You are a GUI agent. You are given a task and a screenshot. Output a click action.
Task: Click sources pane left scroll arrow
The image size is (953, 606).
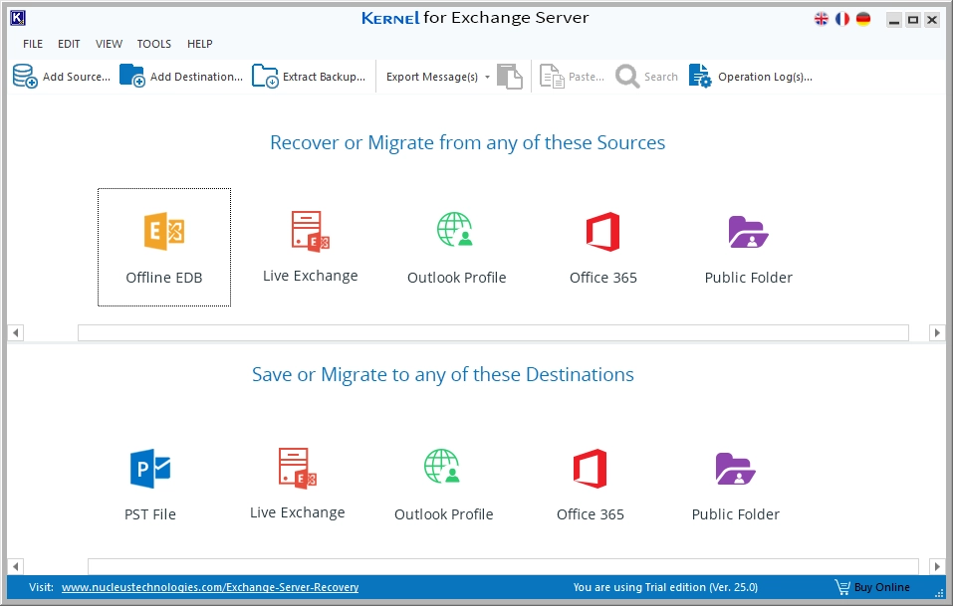click(16, 332)
